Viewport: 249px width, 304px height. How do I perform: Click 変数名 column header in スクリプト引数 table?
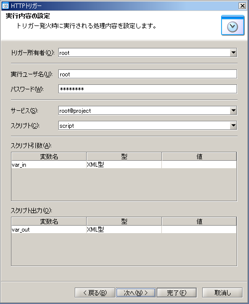(49, 156)
